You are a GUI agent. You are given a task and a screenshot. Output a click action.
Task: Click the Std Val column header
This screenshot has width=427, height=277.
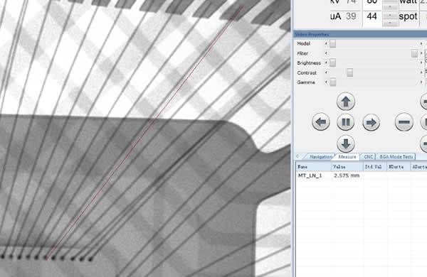click(x=375, y=167)
